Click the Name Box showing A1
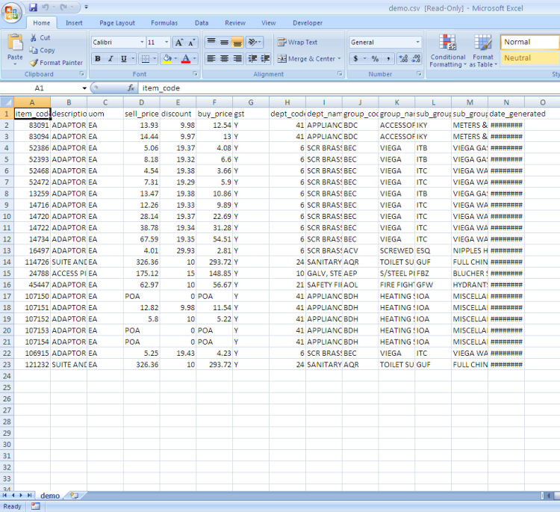 click(x=40, y=88)
